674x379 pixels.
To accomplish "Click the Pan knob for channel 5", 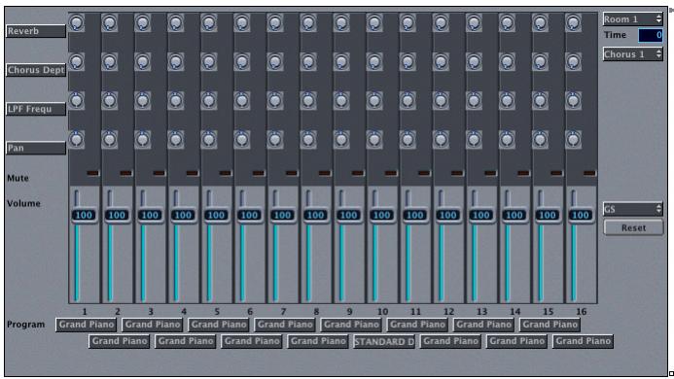I will click(209, 139).
